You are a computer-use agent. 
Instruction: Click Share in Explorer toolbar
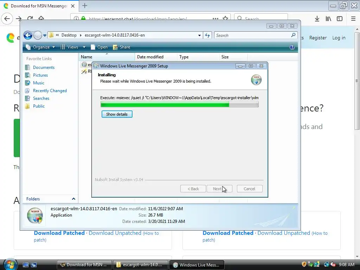pos(122,47)
